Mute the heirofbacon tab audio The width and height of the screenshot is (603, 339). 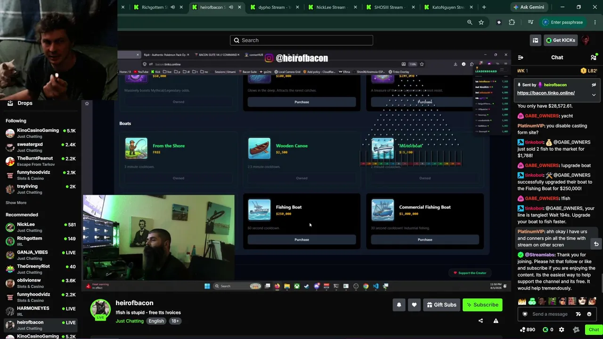pos(231,7)
